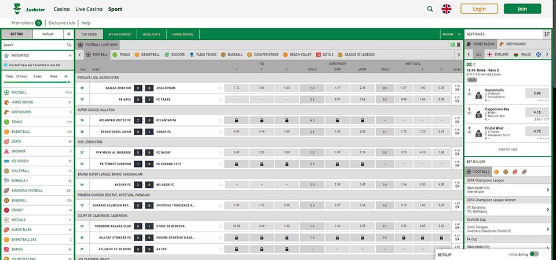Collapse the left sidebar with double-chevron
This screenshot has height=260, width=556.
(x=68, y=34)
